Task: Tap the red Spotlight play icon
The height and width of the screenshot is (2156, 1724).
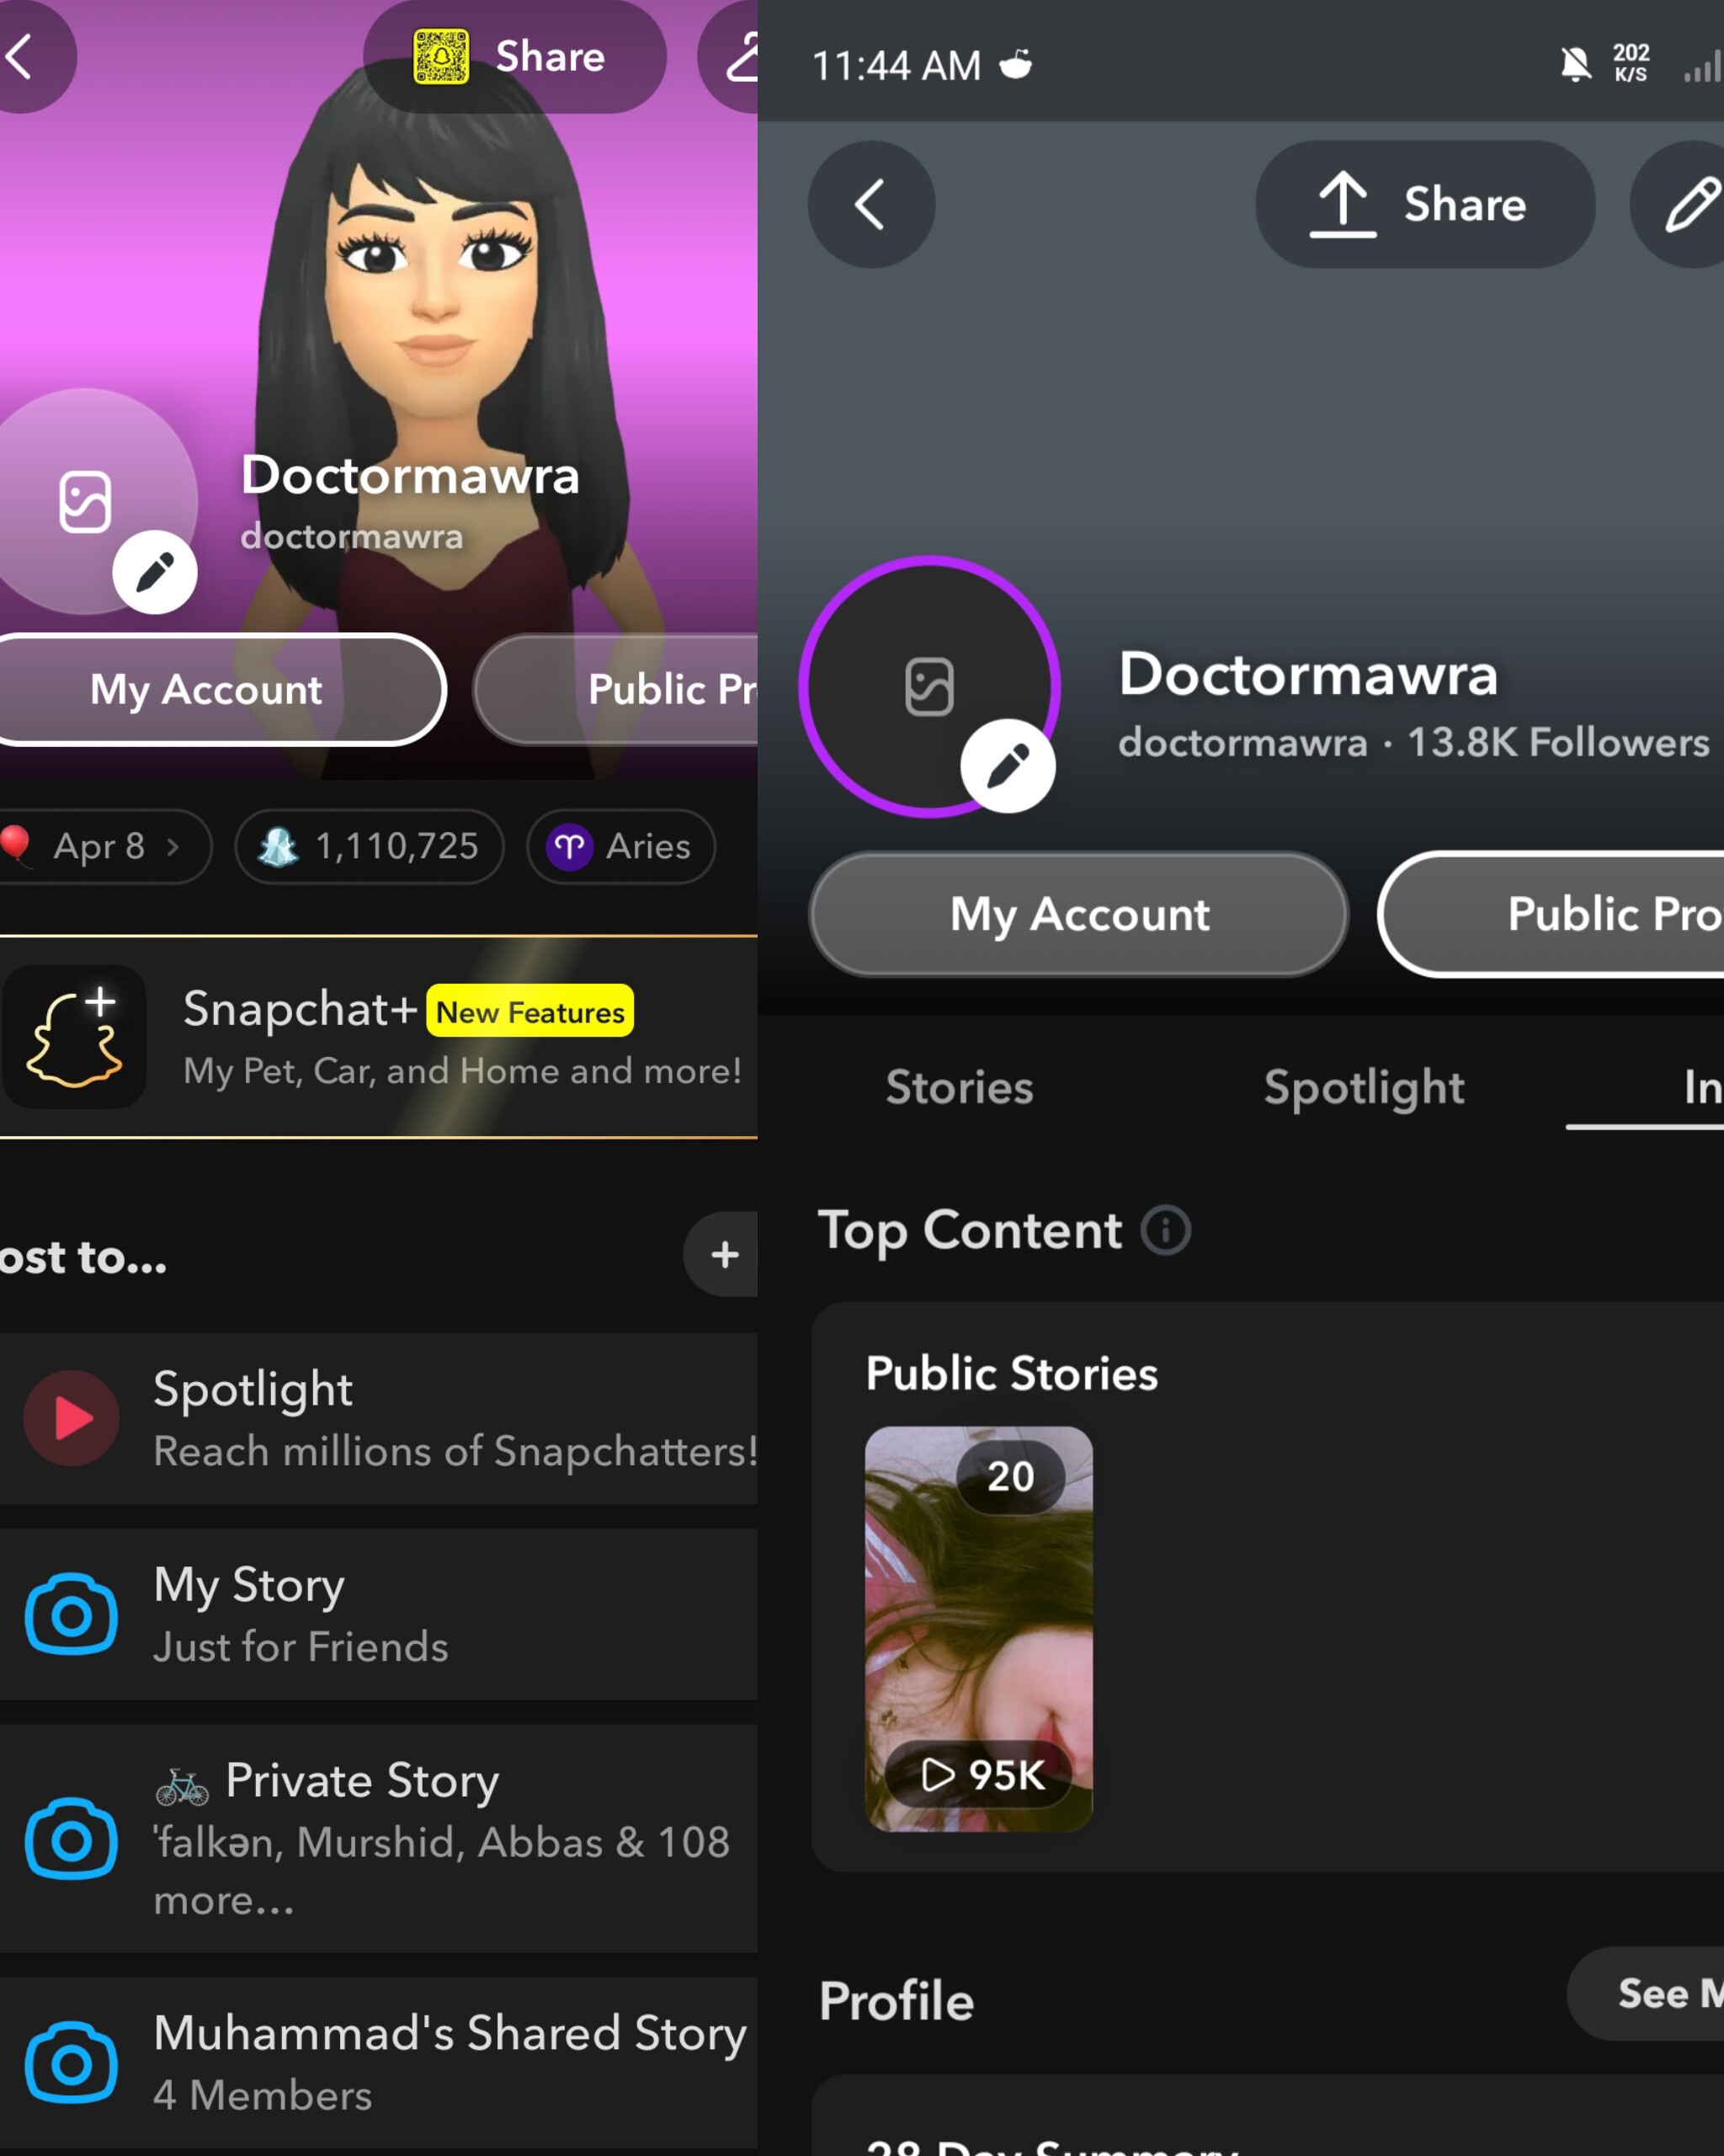Action: 72,1418
